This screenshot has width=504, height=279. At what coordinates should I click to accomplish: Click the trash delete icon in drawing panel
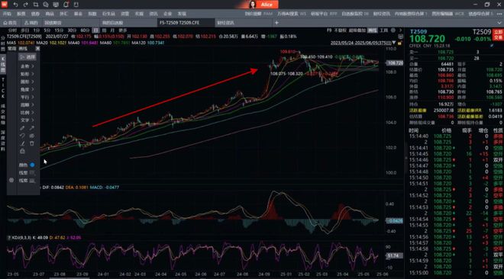click(32, 143)
